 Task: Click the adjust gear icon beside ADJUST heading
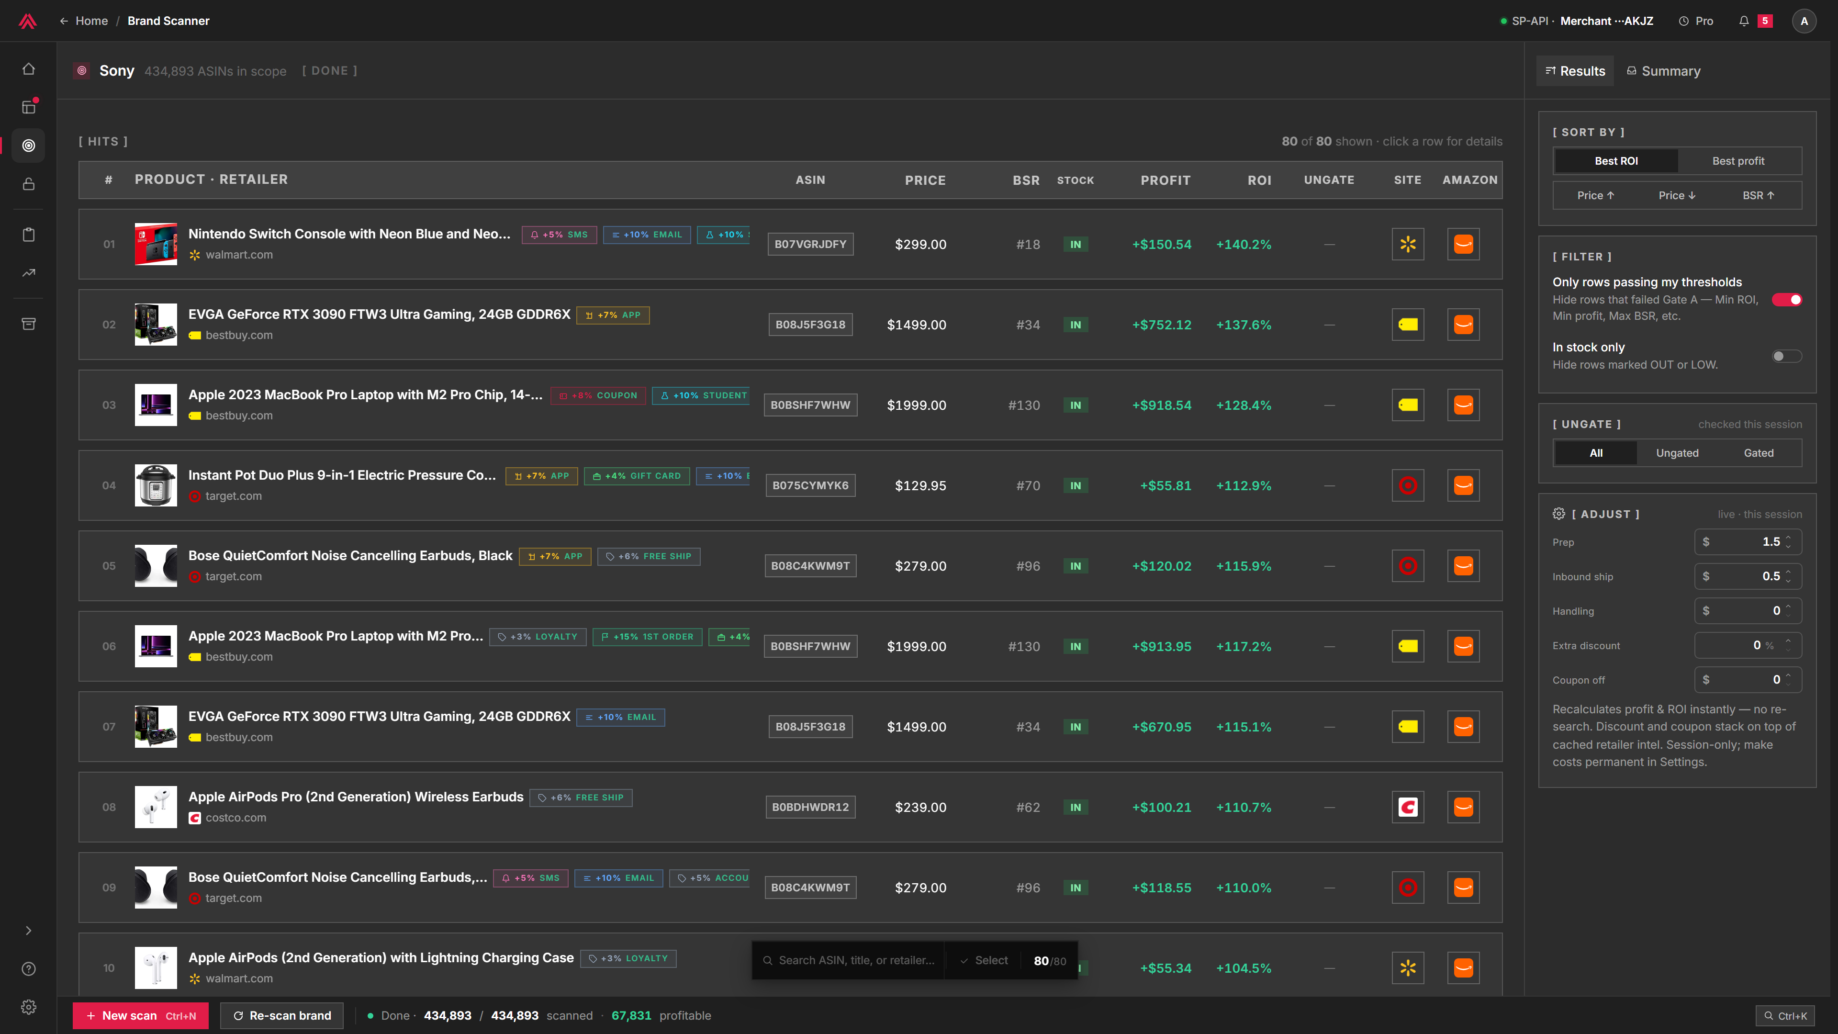click(1559, 514)
